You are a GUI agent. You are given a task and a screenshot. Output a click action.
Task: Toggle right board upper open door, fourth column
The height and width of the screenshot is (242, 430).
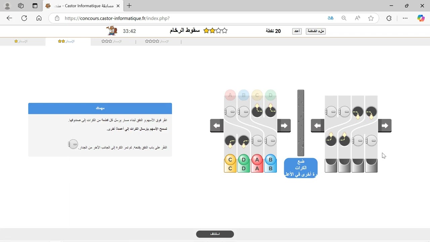click(x=371, y=112)
